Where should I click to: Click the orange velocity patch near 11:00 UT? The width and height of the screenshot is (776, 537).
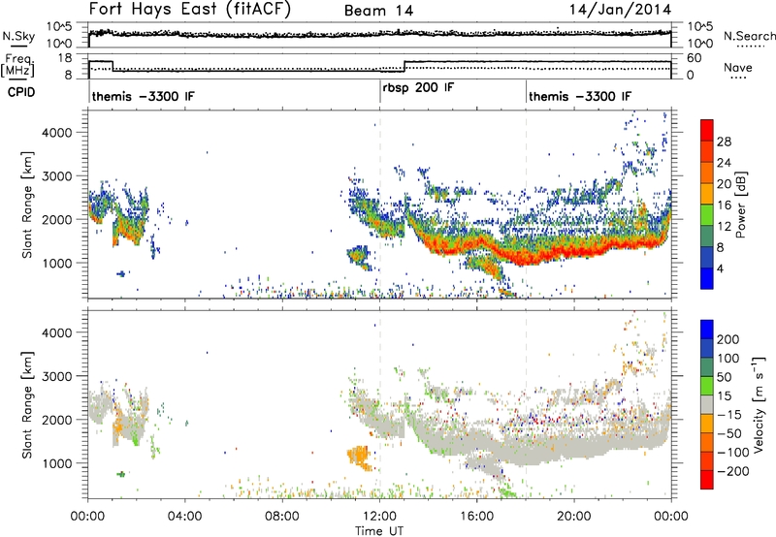click(x=359, y=456)
